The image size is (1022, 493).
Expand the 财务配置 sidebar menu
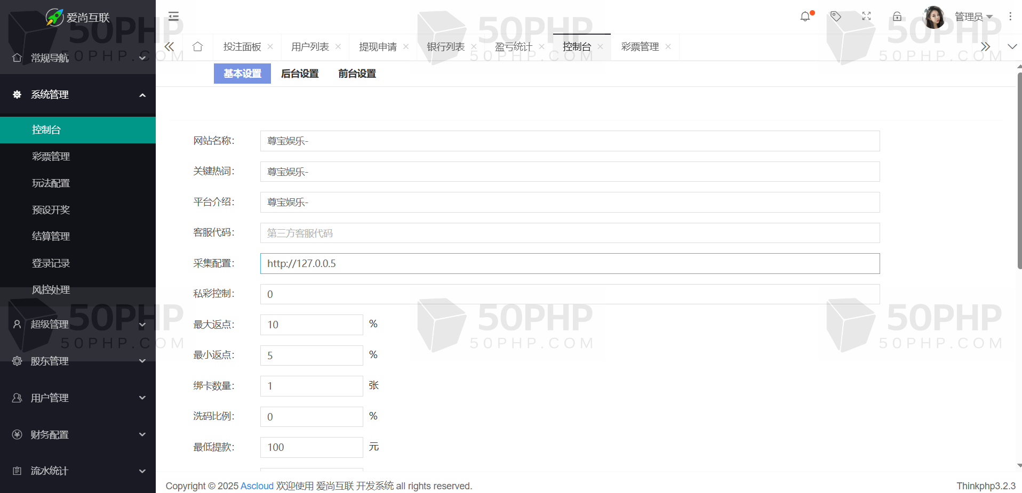pos(78,434)
